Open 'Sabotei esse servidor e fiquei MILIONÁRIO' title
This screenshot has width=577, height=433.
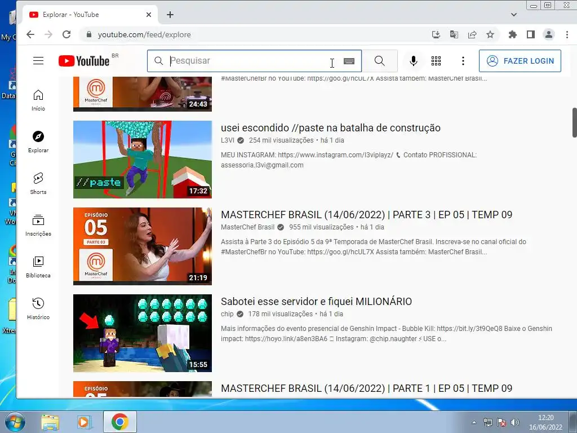pos(316,302)
